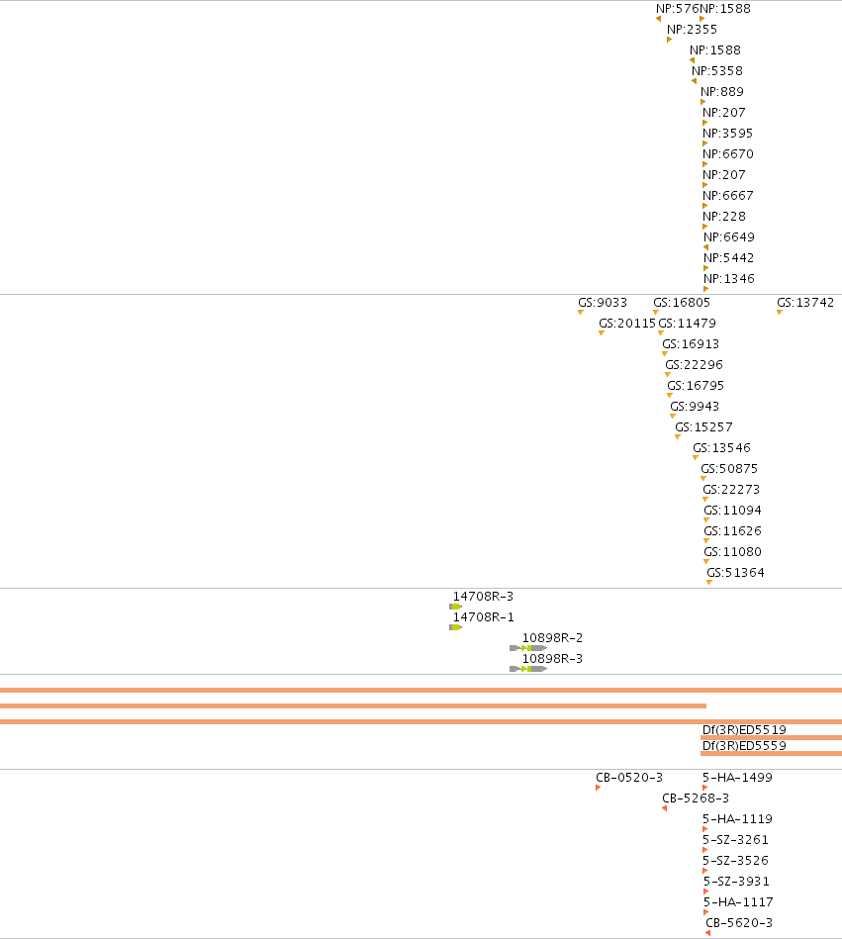Open the GS:16913 insertion marker
The height and width of the screenshot is (939, 842).
665,354
